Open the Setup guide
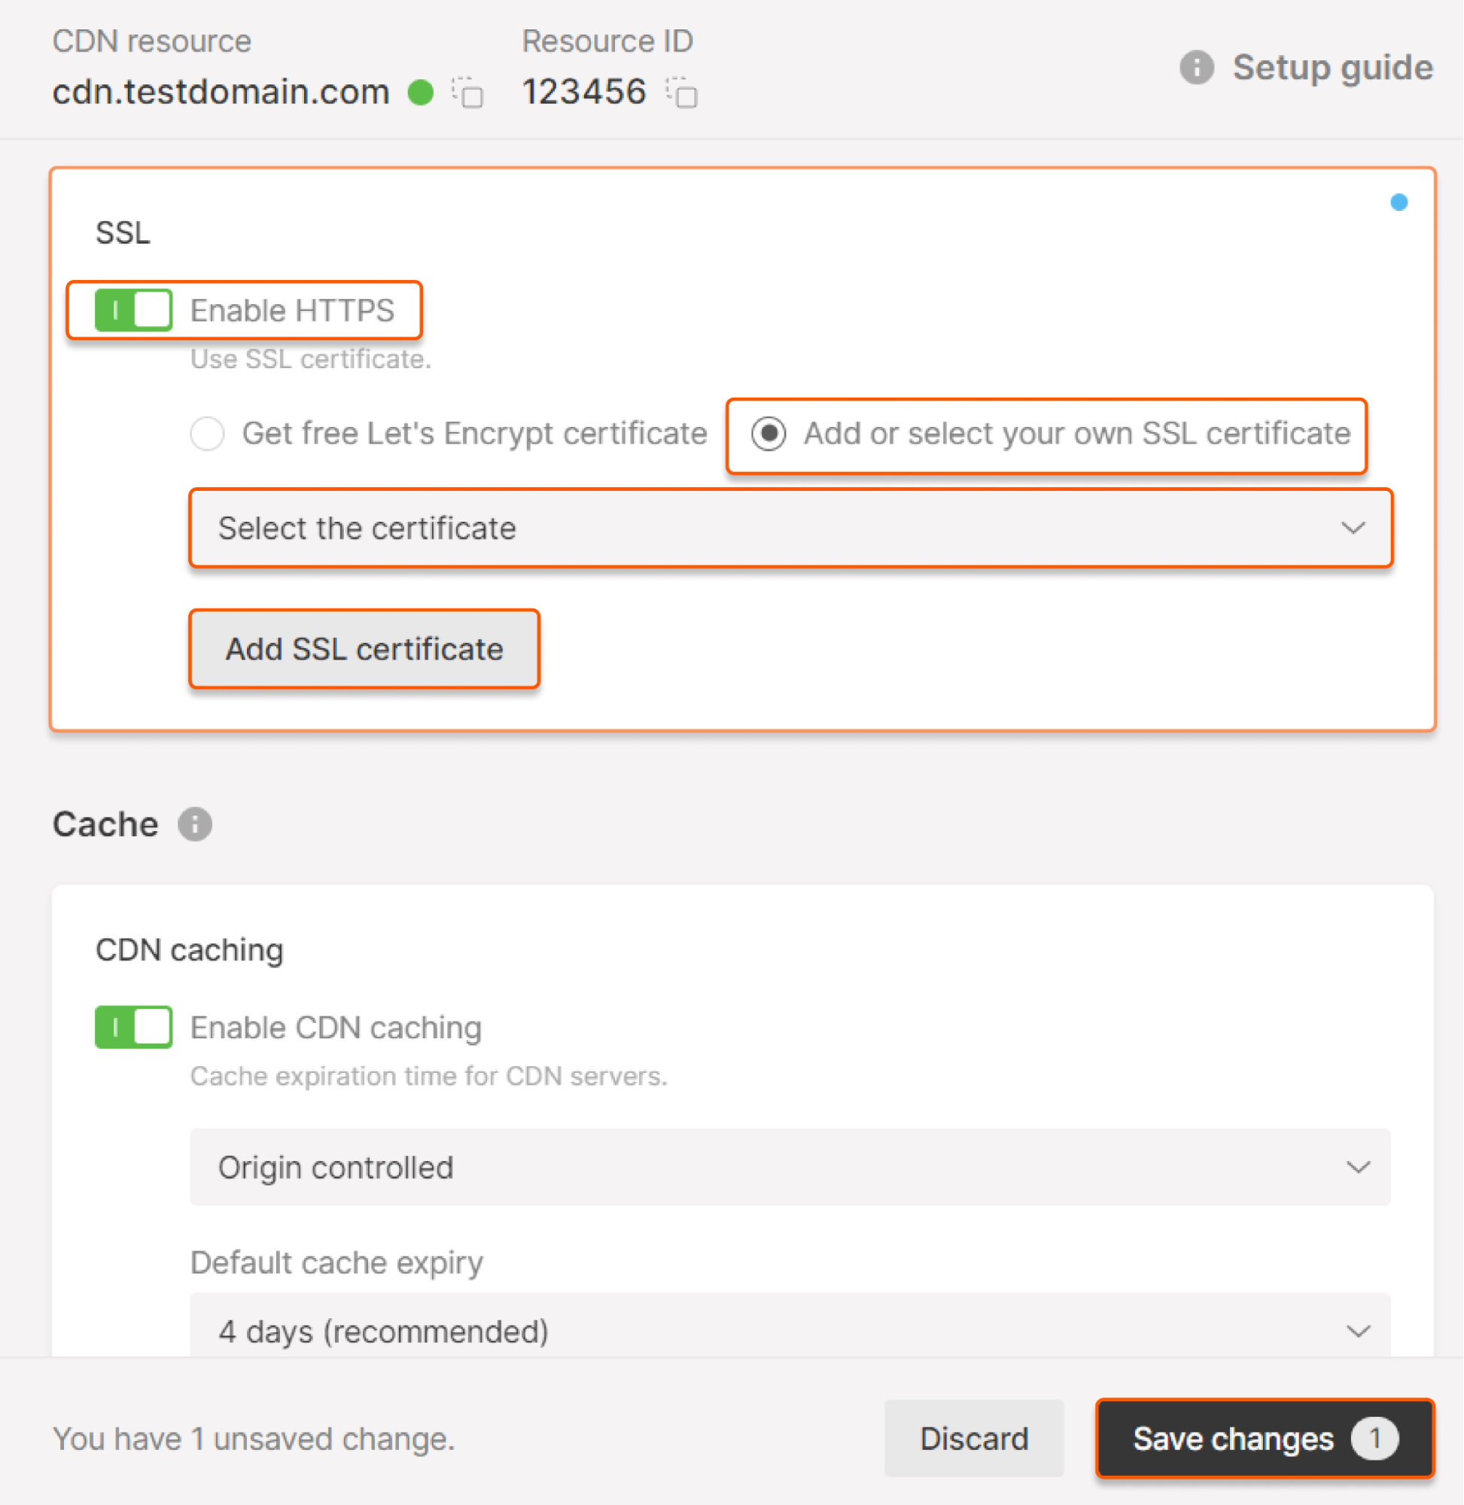Screen dimensions: 1464x1505 (1332, 67)
